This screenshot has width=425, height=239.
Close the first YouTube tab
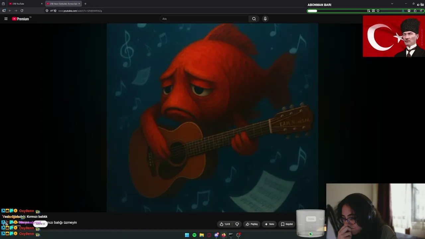42,4
